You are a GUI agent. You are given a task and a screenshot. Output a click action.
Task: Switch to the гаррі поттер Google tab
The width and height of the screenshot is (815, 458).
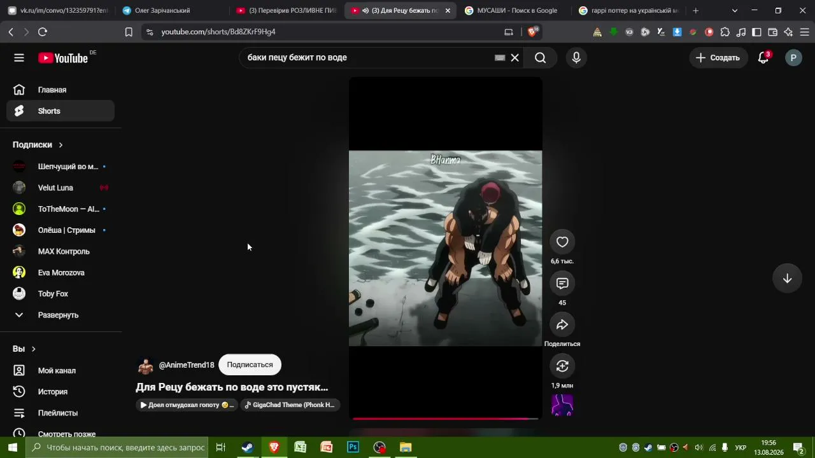point(628,11)
